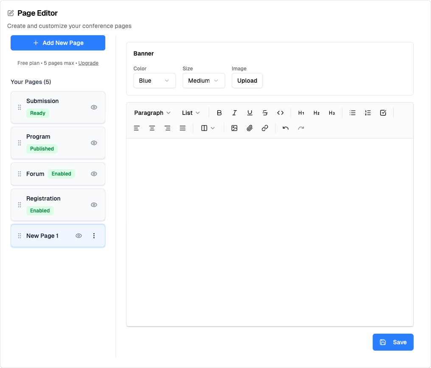The width and height of the screenshot is (431, 368).
Task: Insert an inline code block
Action: [280, 113]
